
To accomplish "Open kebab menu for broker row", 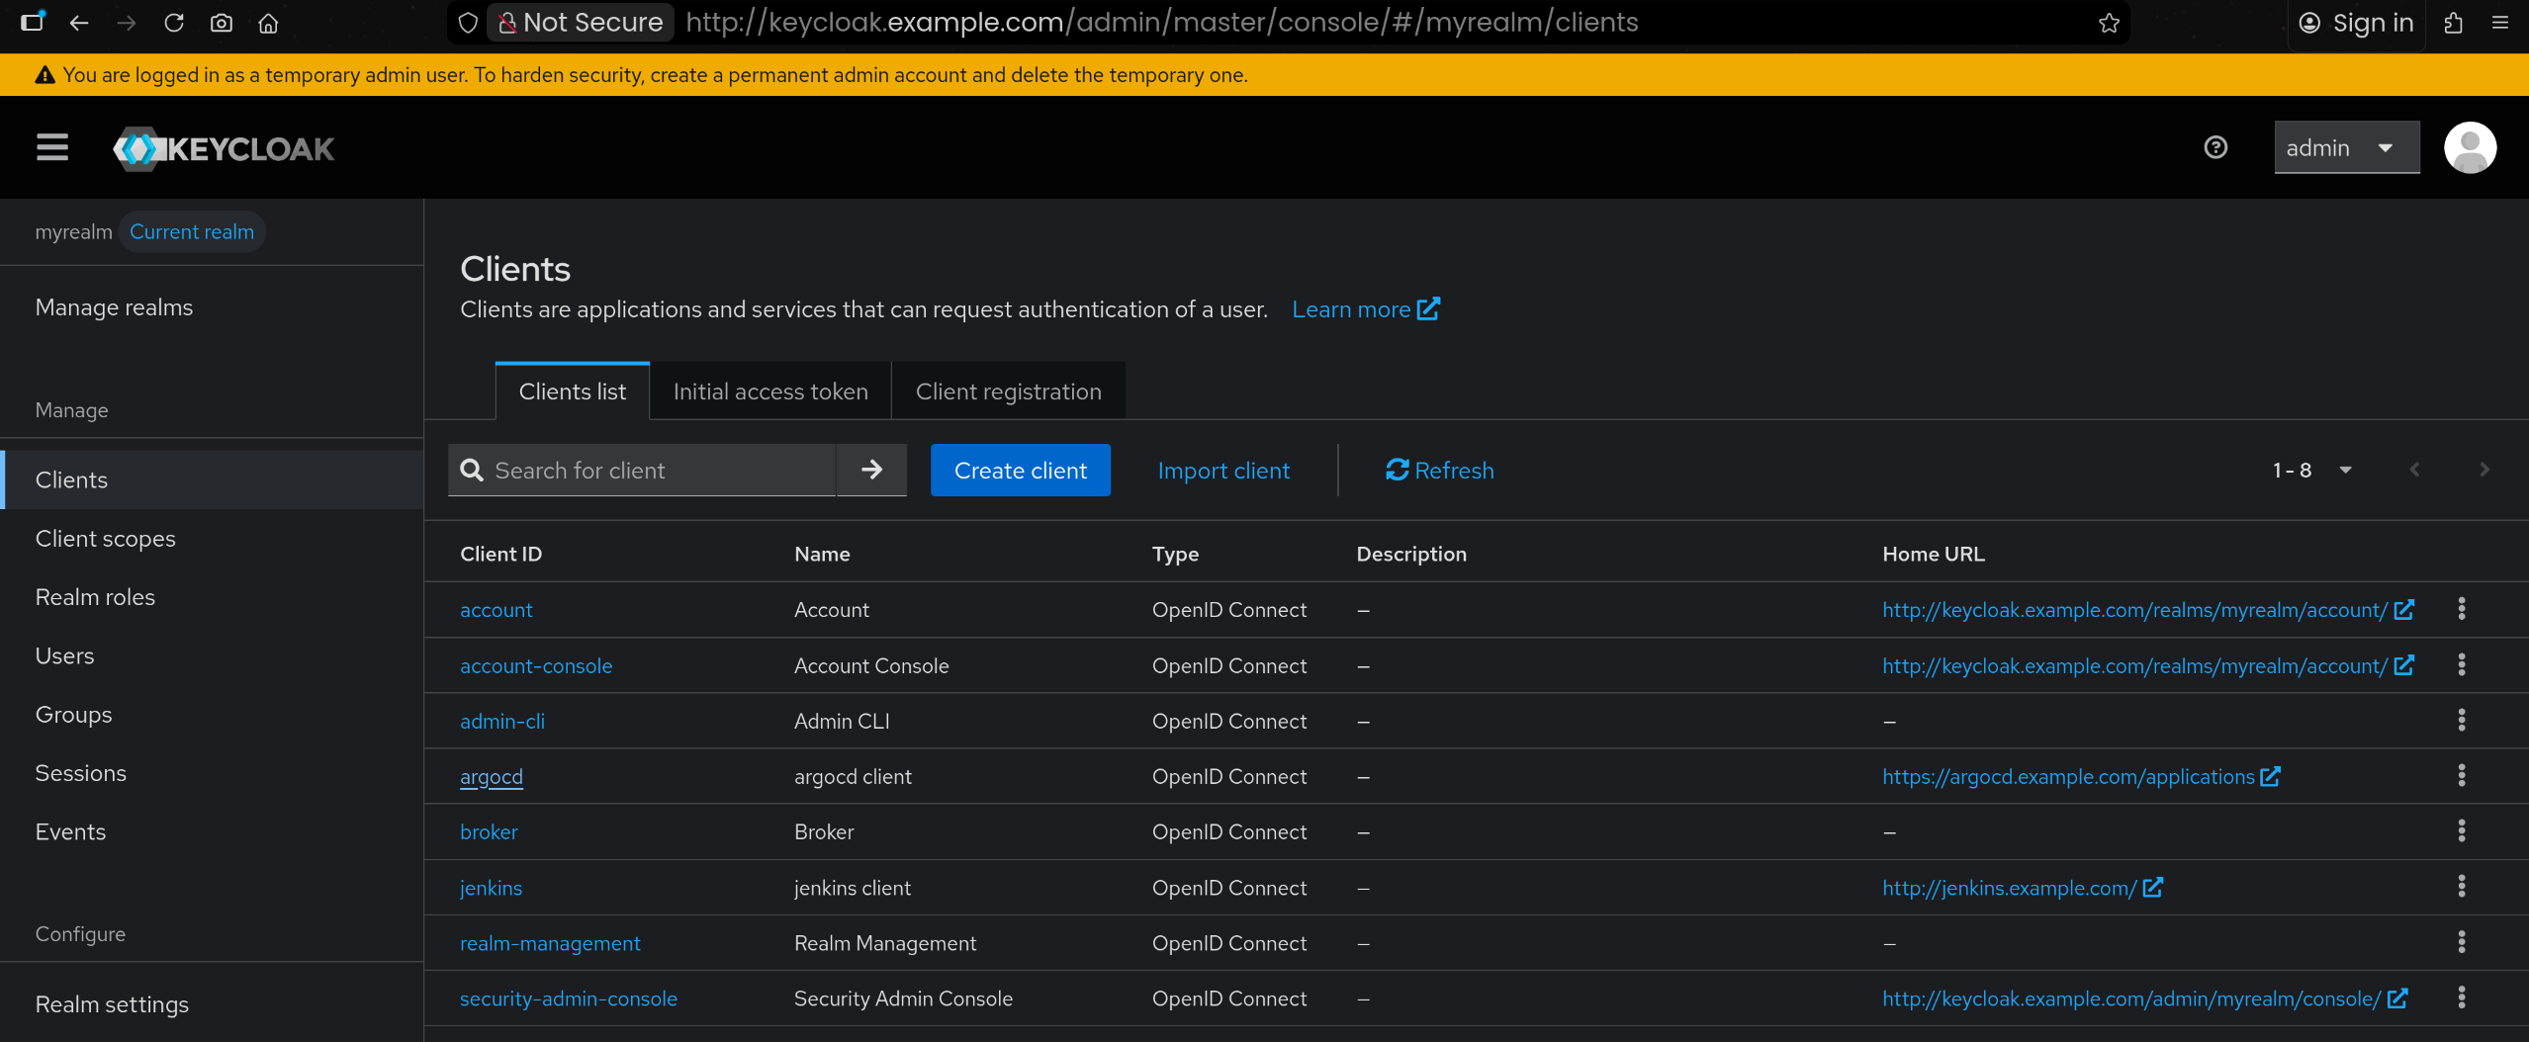I will (2461, 831).
